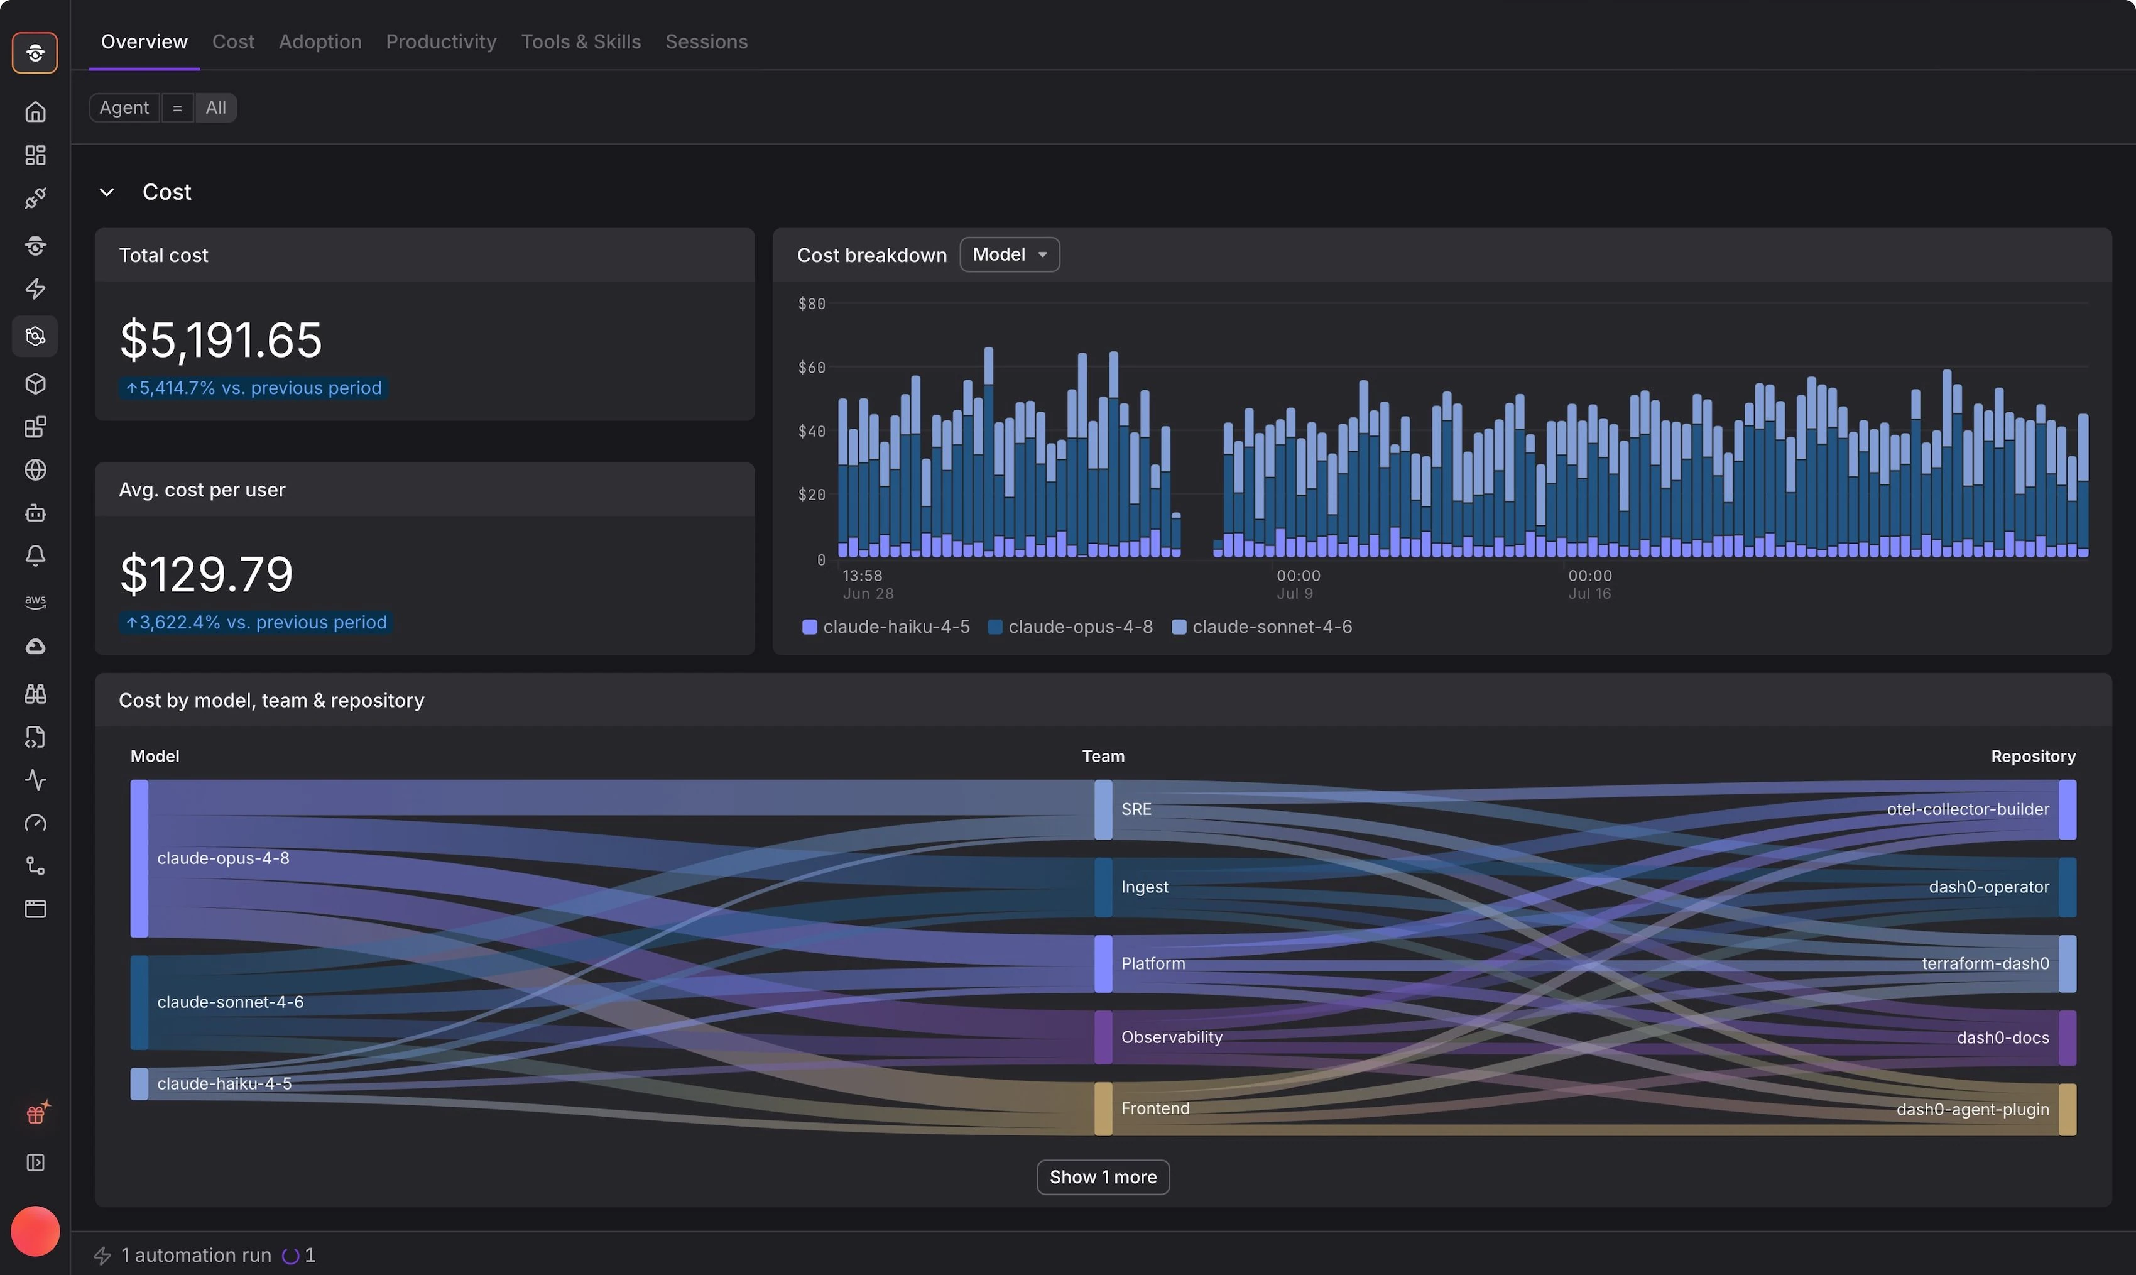The image size is (2136, 1275).
Task: Open alerts via the bell icon
Action: [35, 556]
